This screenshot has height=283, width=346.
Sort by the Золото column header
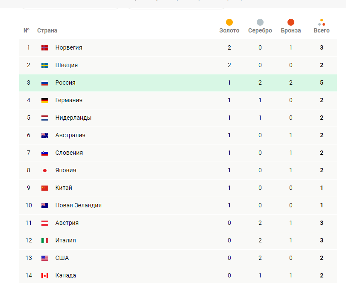[229, 31]
